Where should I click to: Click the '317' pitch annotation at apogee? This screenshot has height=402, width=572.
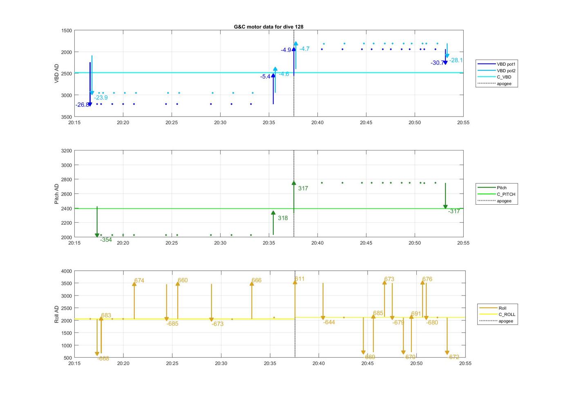(303, 188)
